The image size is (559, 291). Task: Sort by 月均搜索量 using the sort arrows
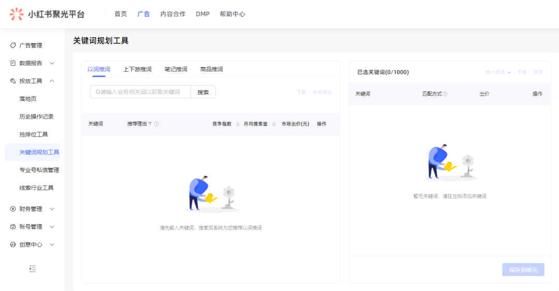click(x=274, y=124)
